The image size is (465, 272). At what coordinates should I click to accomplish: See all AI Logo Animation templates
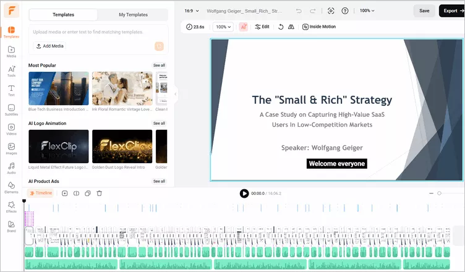160,123
